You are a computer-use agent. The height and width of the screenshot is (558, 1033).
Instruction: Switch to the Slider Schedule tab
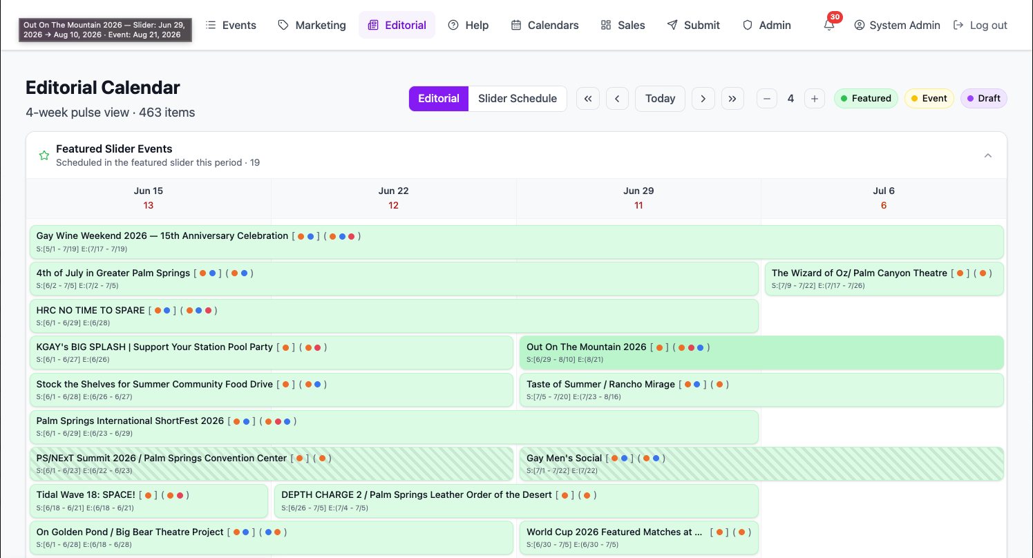518,98
